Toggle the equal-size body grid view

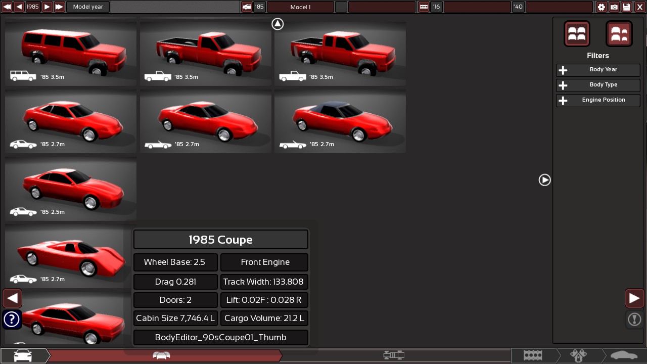pos(577,34)
